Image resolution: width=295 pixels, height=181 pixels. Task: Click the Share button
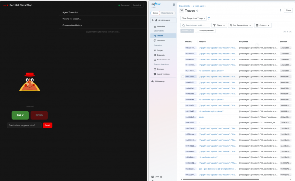tap(288, 10)
